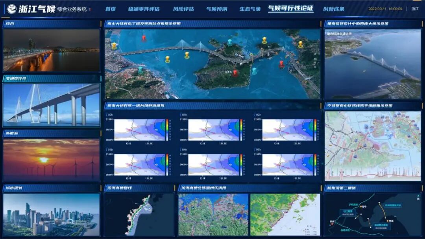The height and width of the screenshot is (239, 425).
Task: Open the 00h typhoon simulation map
Action: tap(140, 130)
